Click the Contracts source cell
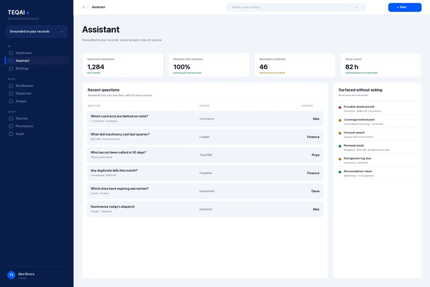 [x=206, y=119]
